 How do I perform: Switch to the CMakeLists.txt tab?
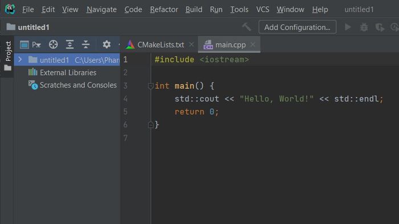[x=159, y=45]
